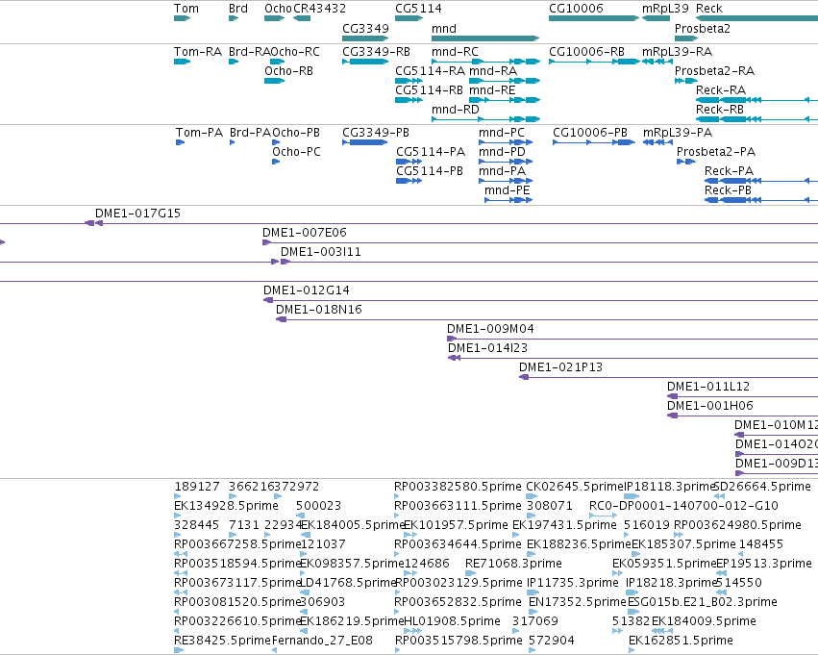This screenshot has height=655, width=818.
Task: Open EST 317069 label
Action: (535, 621)
